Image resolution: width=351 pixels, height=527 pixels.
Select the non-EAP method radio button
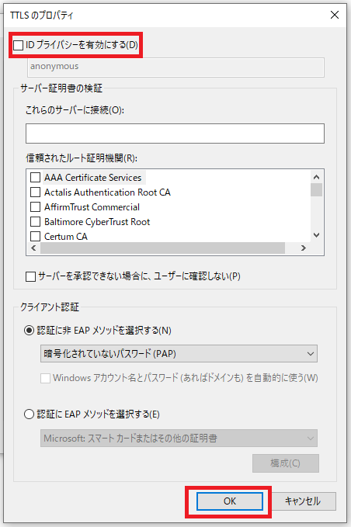[x=30, y=331]
